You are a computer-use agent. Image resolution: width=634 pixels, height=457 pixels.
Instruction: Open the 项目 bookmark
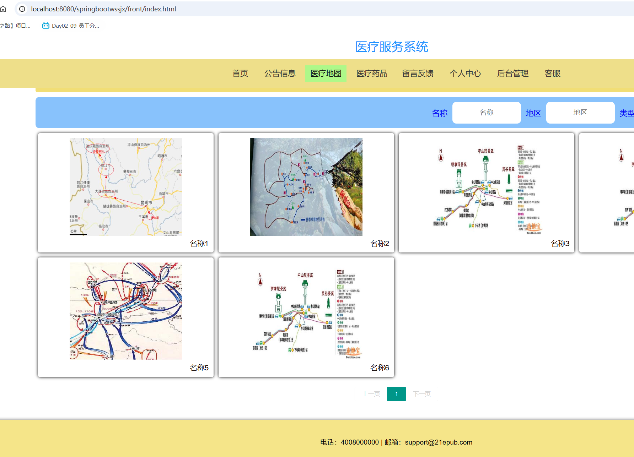click(15, 26)
